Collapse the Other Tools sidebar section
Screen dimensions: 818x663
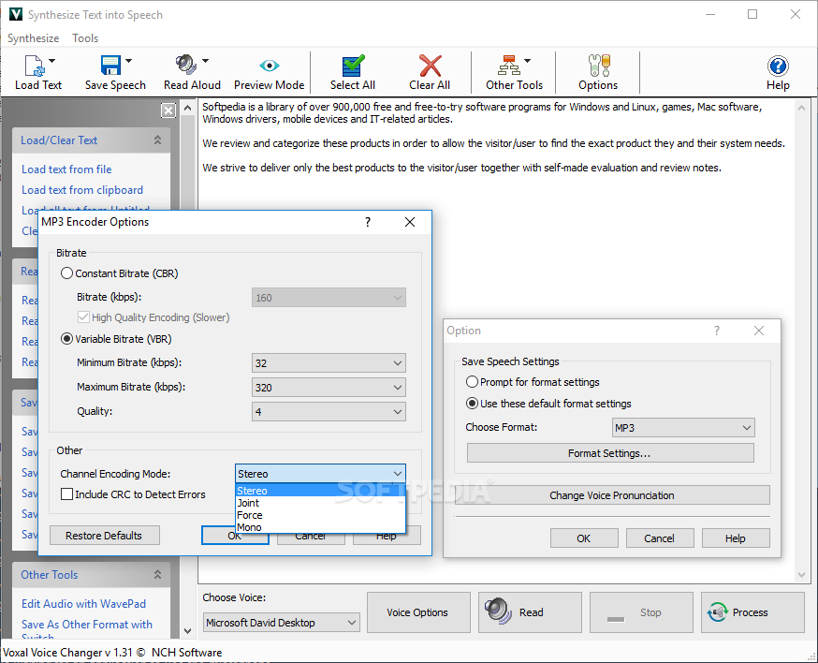tap(157, 574)
